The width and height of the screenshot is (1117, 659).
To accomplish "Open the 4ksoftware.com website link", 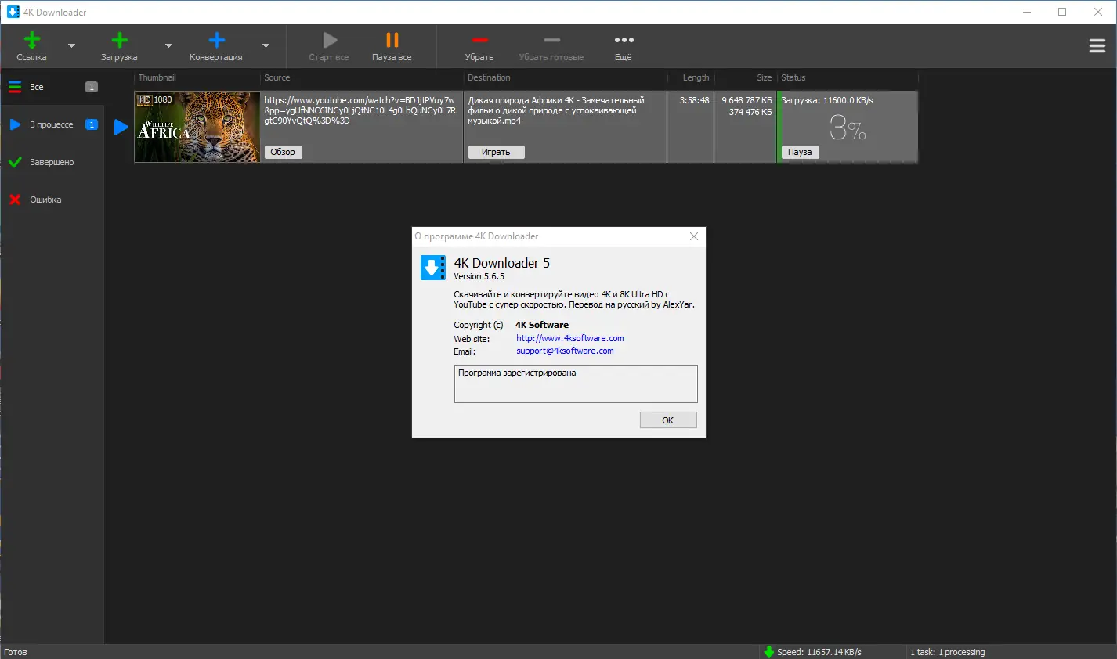I will click(x=569, y=337).
